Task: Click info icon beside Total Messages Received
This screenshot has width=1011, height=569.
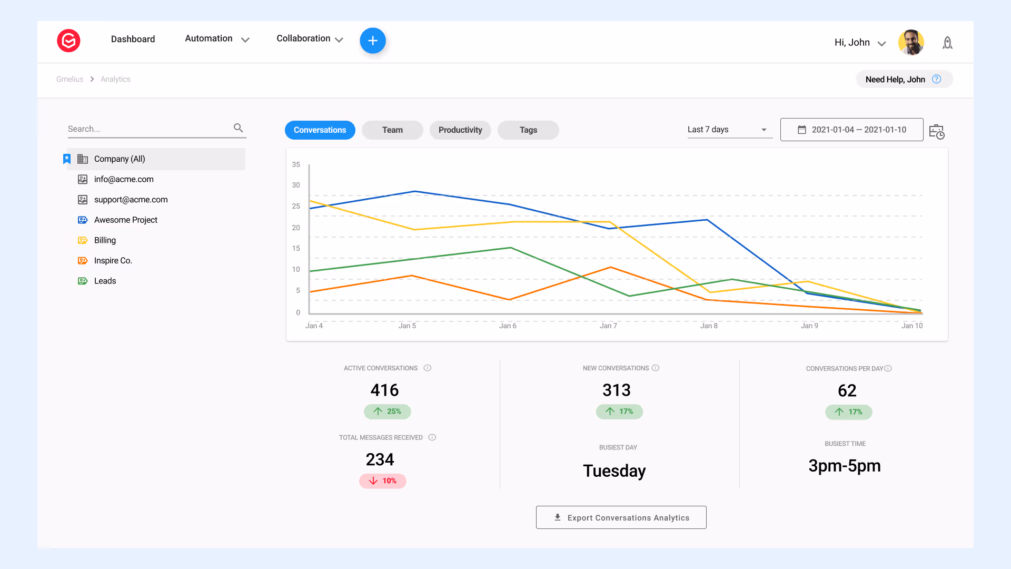Action: (x=432, y=437)
